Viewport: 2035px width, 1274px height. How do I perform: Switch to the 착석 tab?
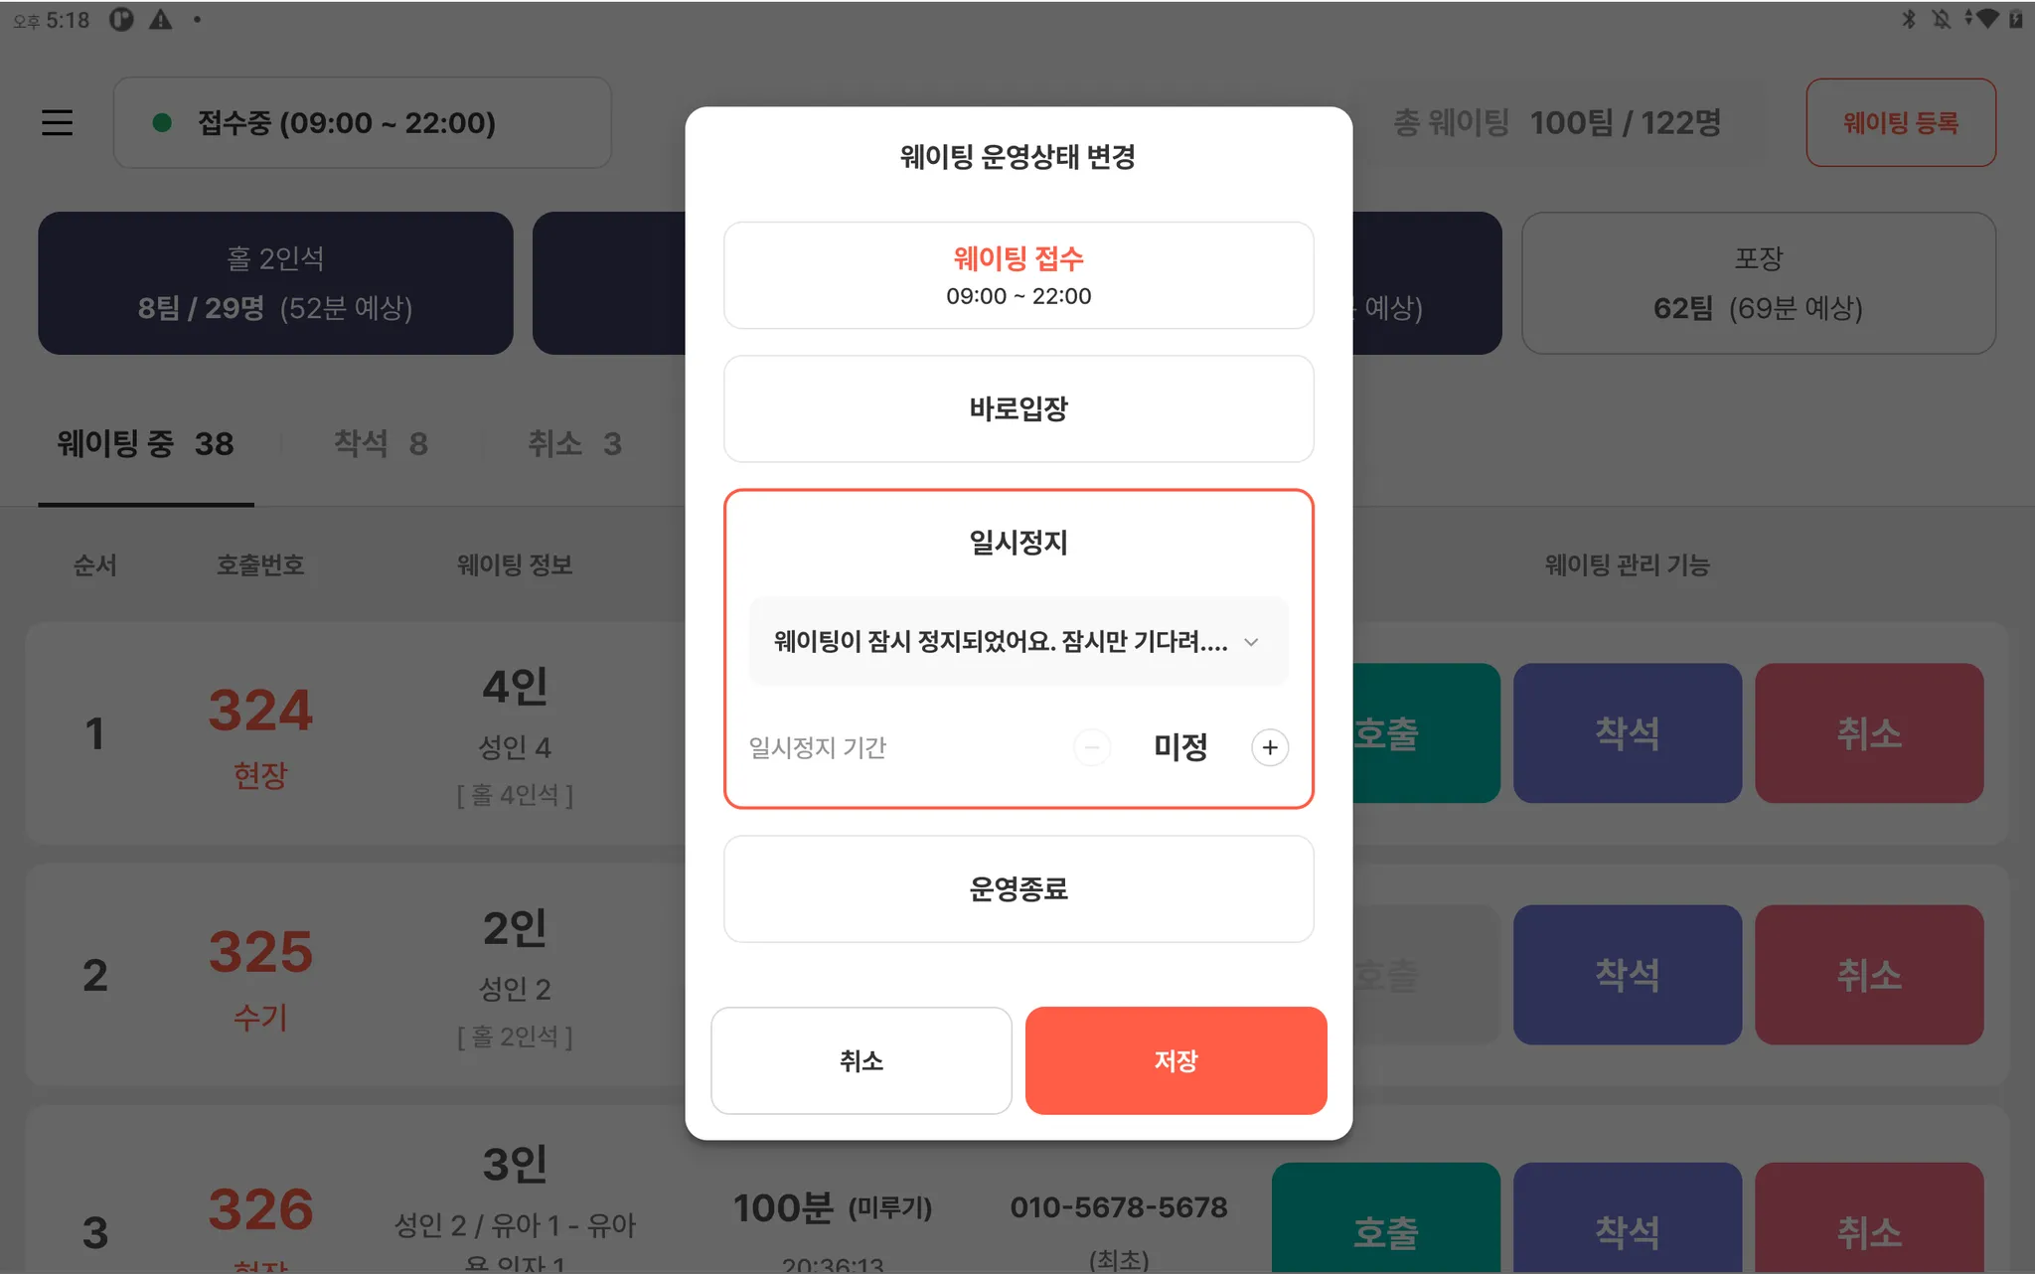pos(381,443)
